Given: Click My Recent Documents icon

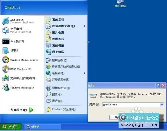Looking at the screenshot, I should [48, 26].
